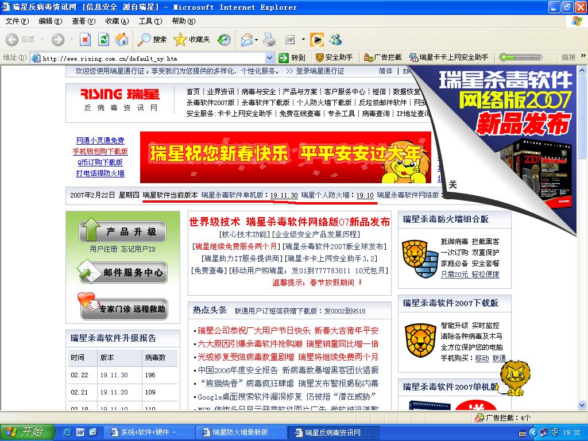Click the 登录瑞星通行证 link

(320, 71)
